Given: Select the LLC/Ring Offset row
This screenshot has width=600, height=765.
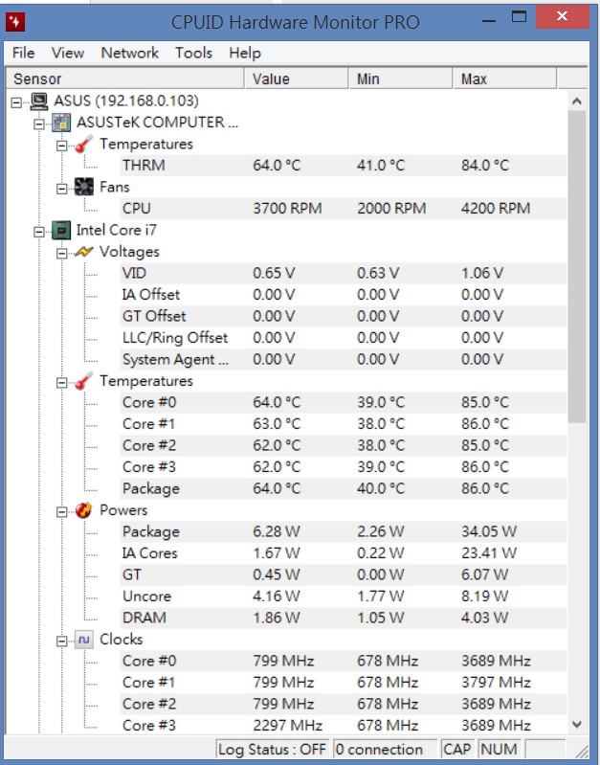Looking at the screenshot, I should coord(344,338).
